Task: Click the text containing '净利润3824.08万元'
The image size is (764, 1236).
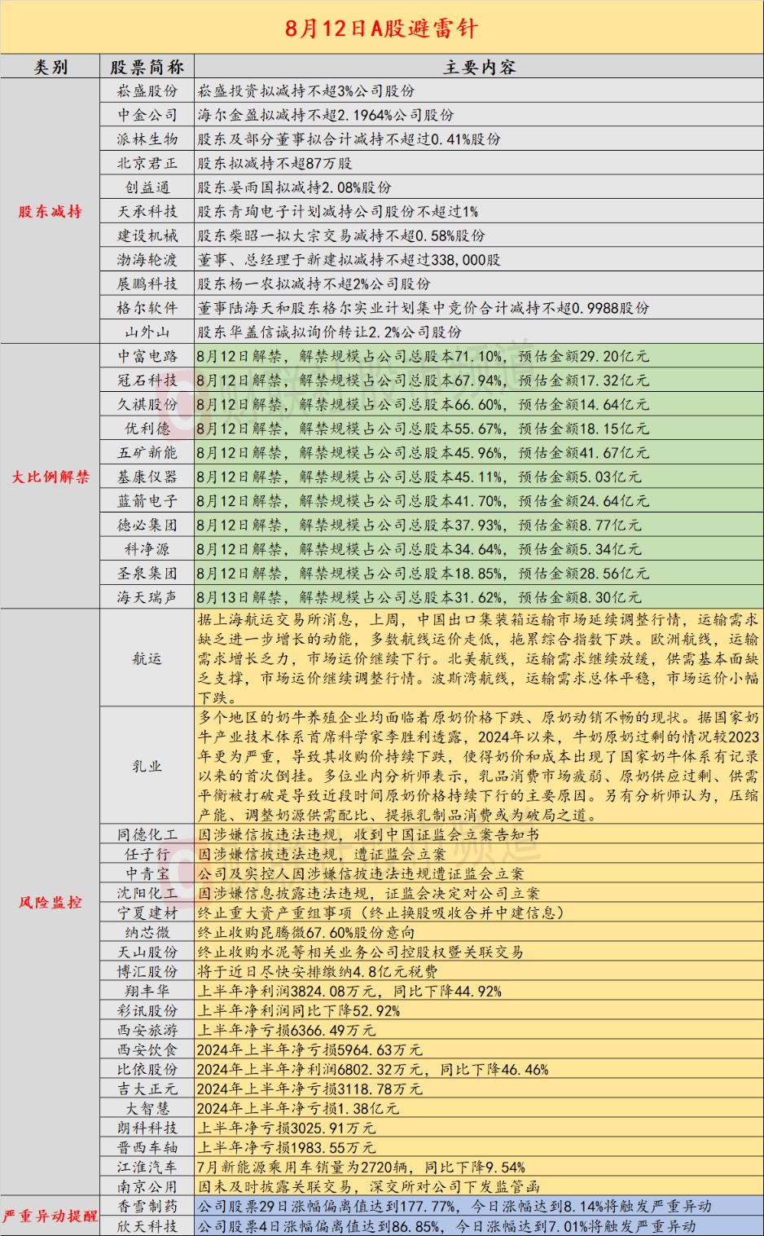Action: pos(349,991)
